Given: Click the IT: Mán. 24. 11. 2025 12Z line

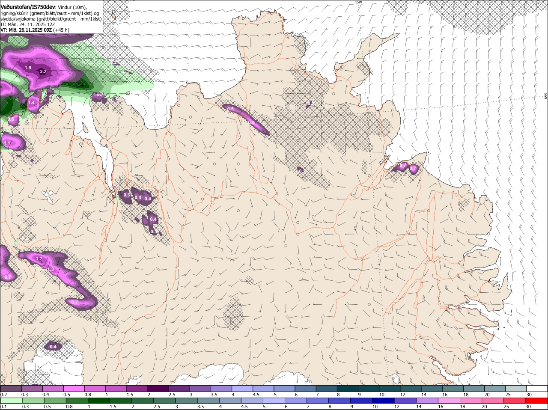Looking at the screenshot, I should click(28, 24).
